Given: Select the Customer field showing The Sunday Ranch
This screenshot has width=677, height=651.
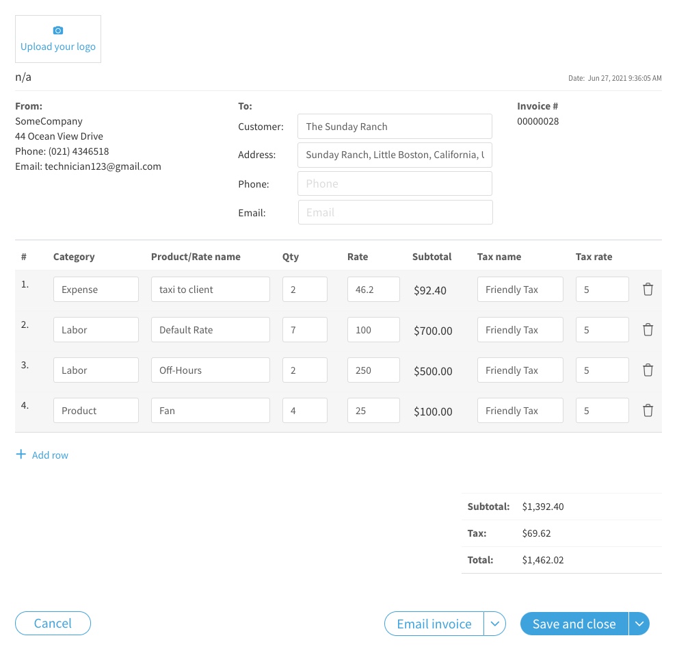Looking at the screenshot, I should [x=395, y=126].
